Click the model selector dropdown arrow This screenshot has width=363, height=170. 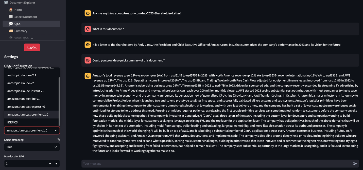click(x=56, y=131)
